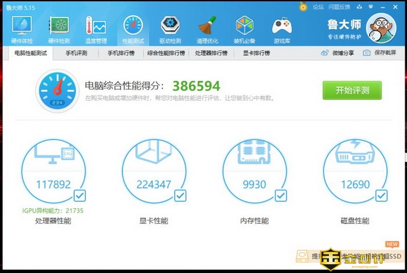Go to the 显卡排行榜 ranking tab

256,53
